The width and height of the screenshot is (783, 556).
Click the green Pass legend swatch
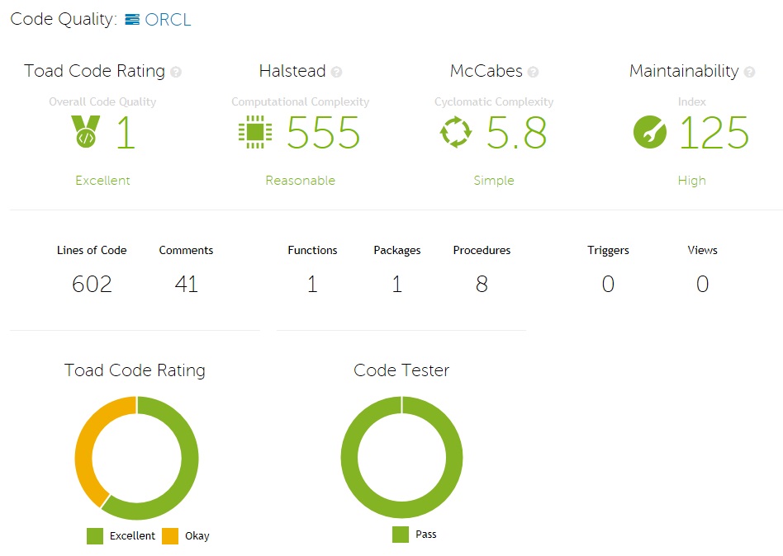401,535
